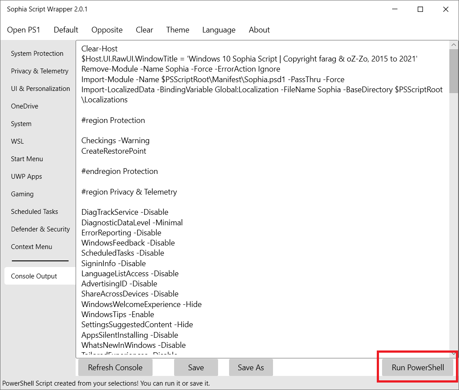Click the '#endregion Protection' line

coord(120,171)
